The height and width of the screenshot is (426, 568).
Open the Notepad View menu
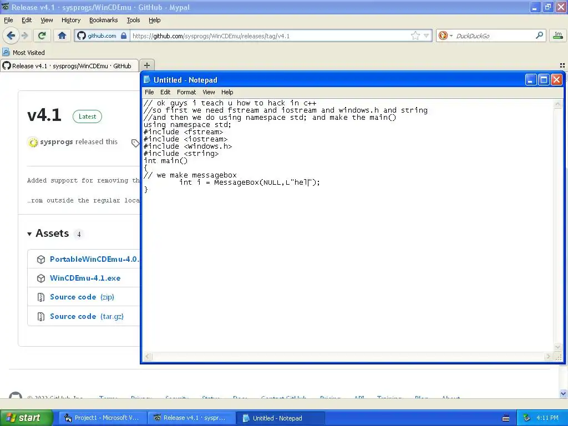pyautogui.click(x=209, y=92)
